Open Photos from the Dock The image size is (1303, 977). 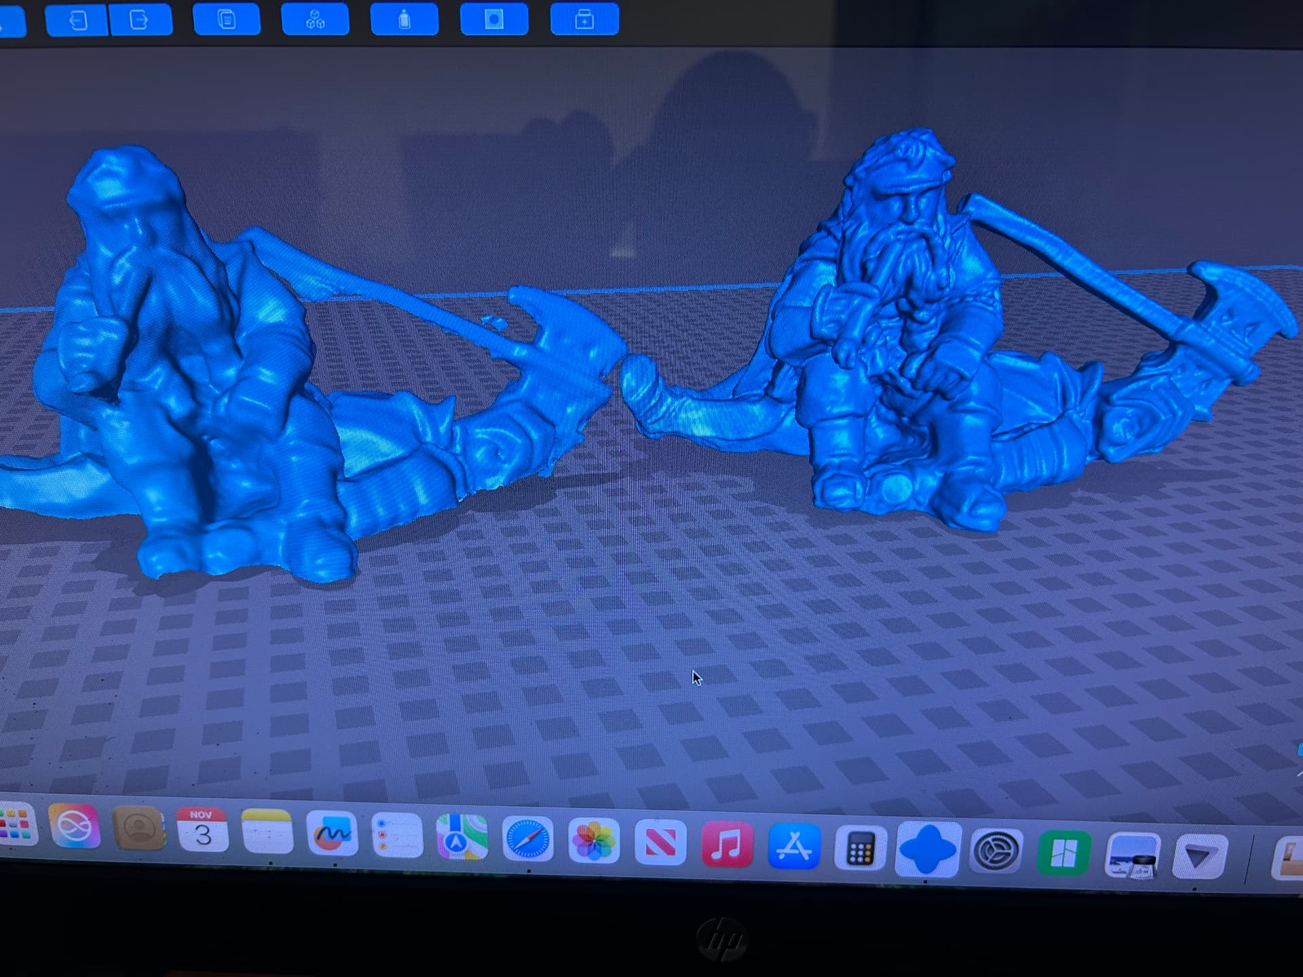tap(594, 841)
